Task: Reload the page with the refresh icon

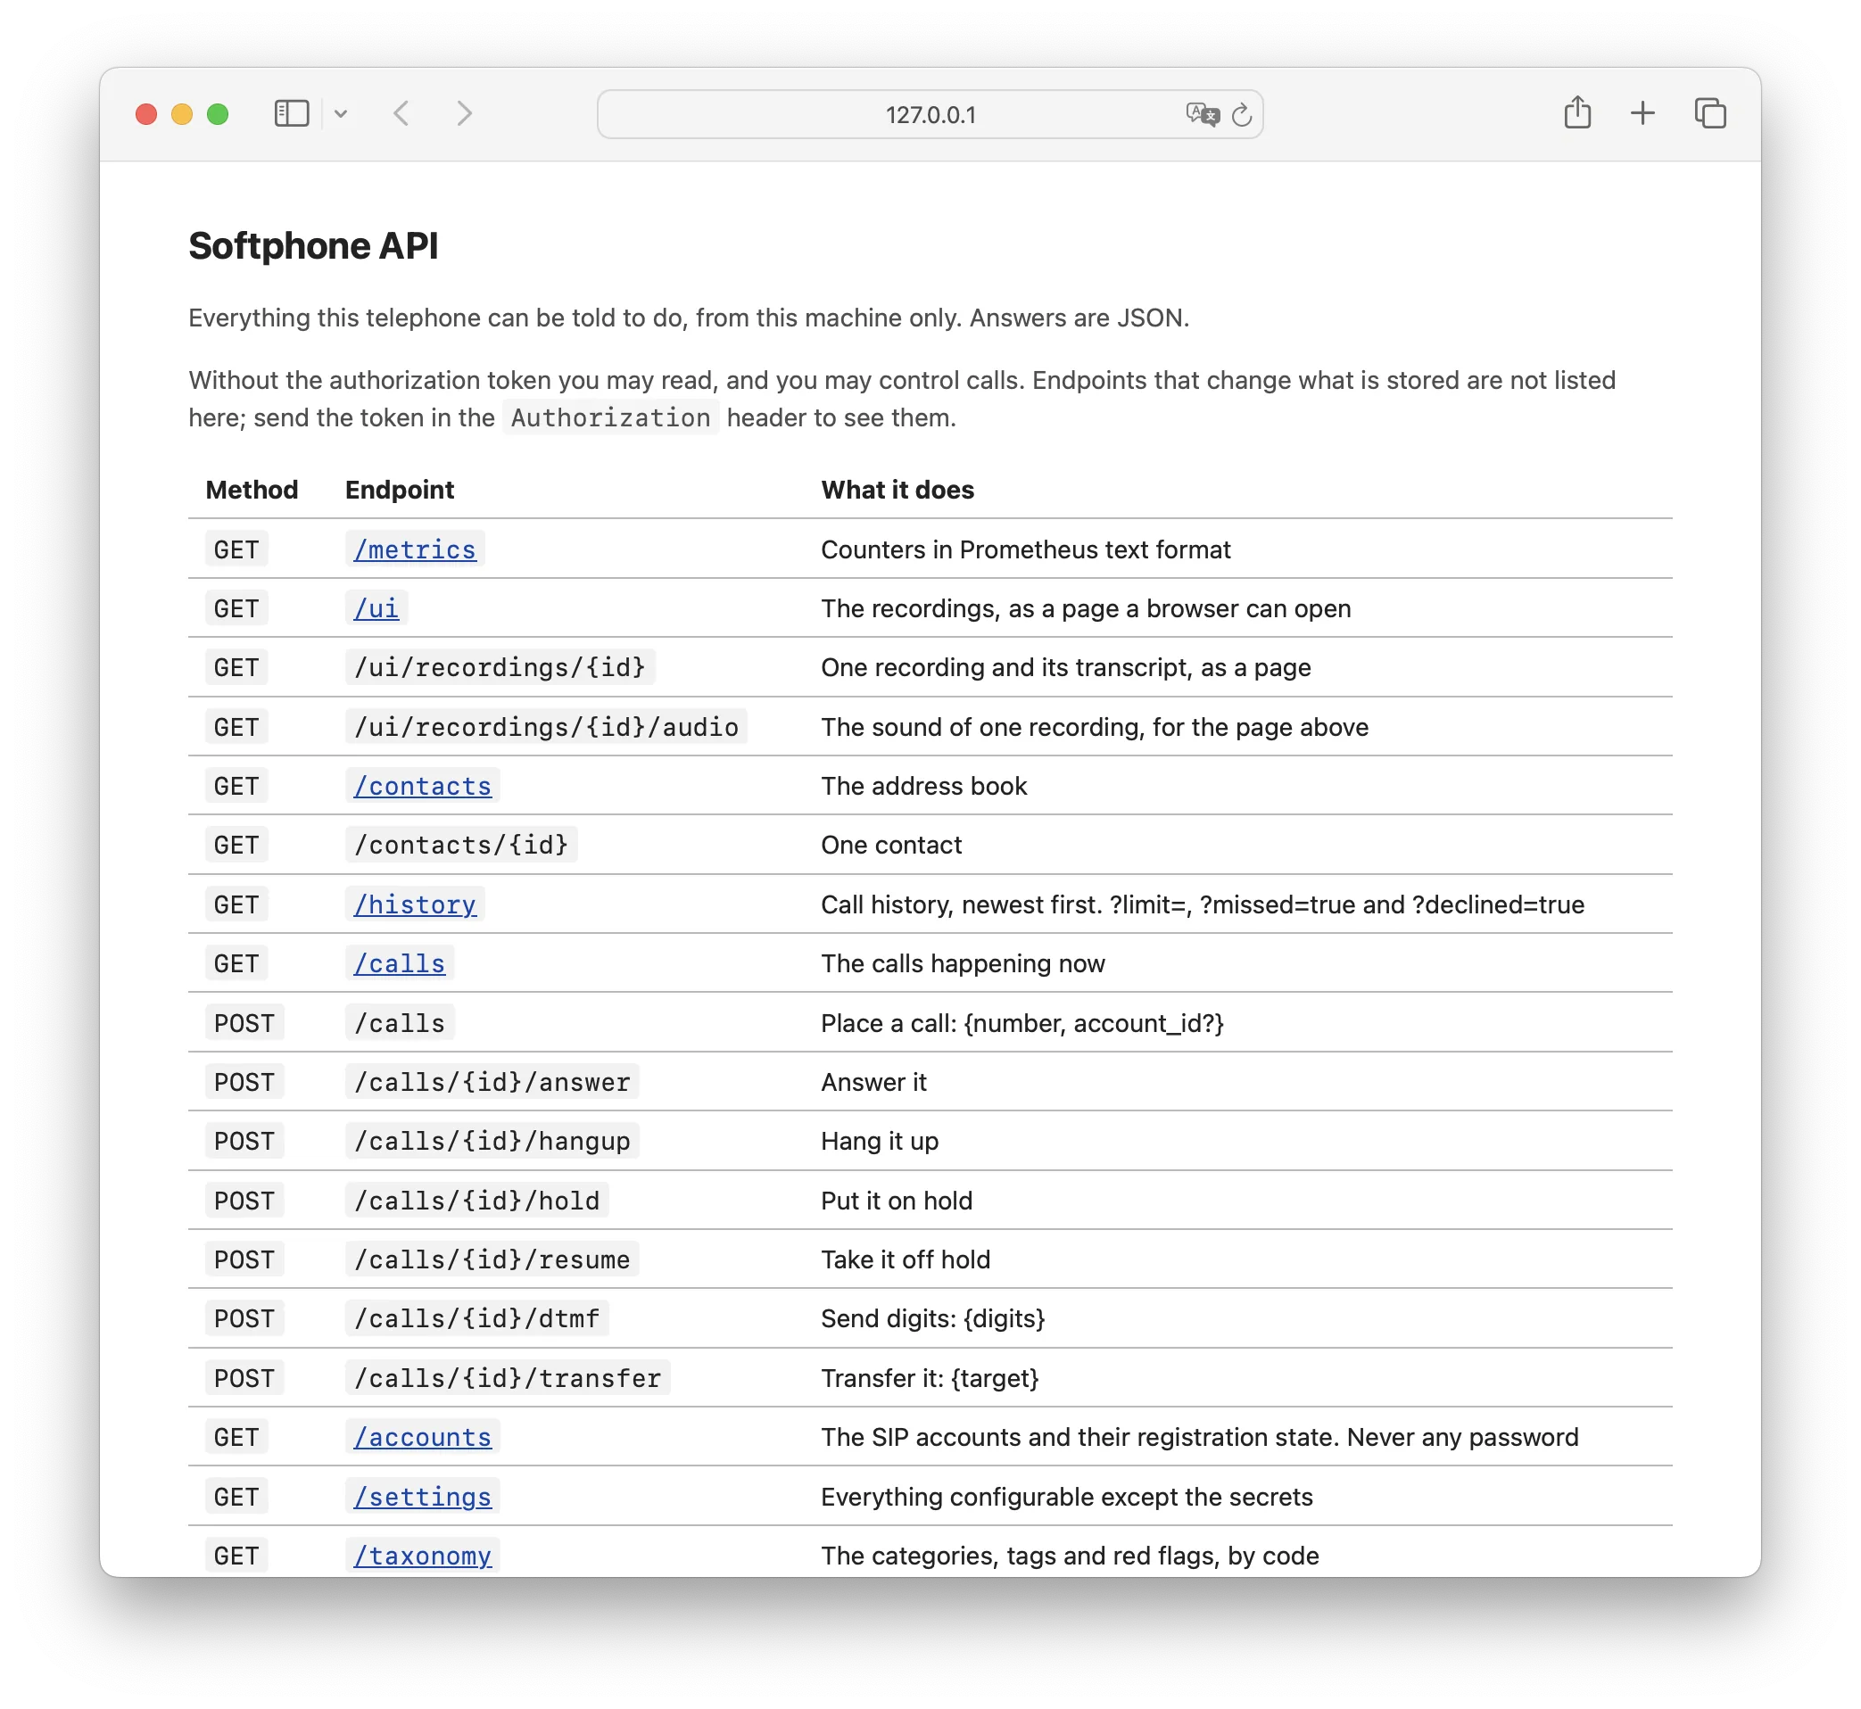Action: coord(1242,115)
